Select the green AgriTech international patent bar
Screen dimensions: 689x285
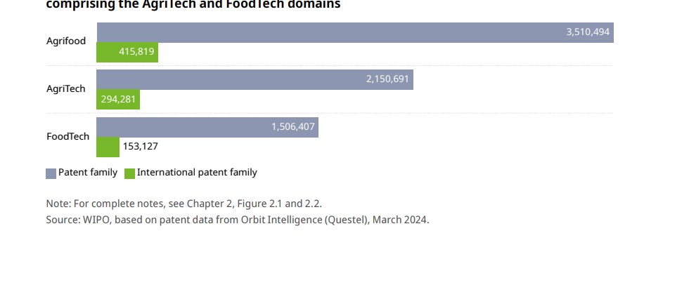[118, 100]
